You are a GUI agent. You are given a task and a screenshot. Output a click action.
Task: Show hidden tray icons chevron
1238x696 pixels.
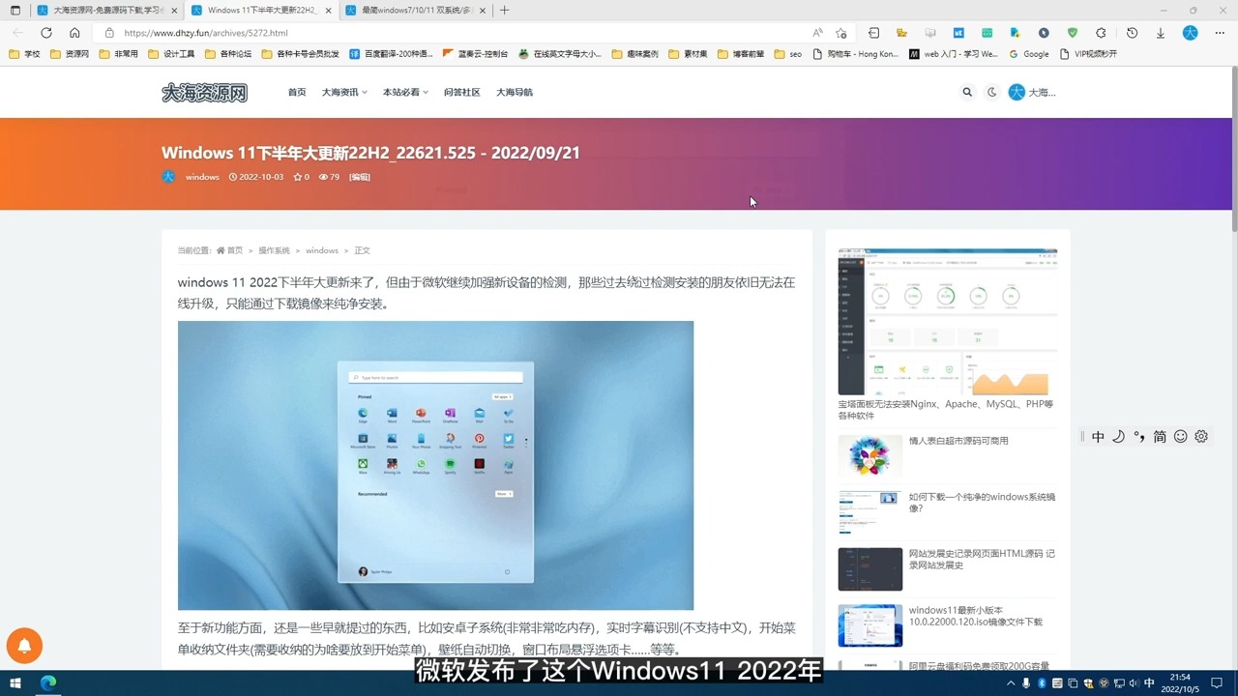point(1012,683)
